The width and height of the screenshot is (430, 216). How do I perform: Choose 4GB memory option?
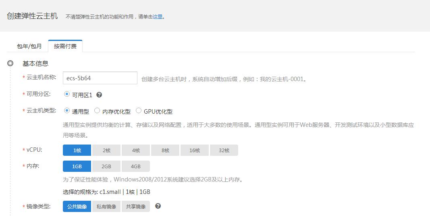pyautogui.click(x=136, y=166)
